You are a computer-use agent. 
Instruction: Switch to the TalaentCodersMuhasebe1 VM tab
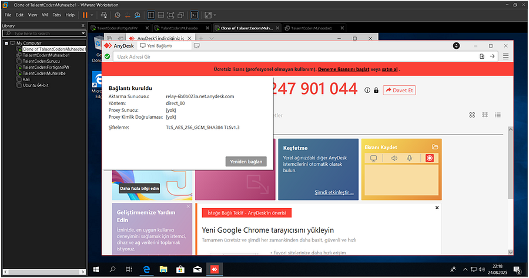tap(312, 28)
